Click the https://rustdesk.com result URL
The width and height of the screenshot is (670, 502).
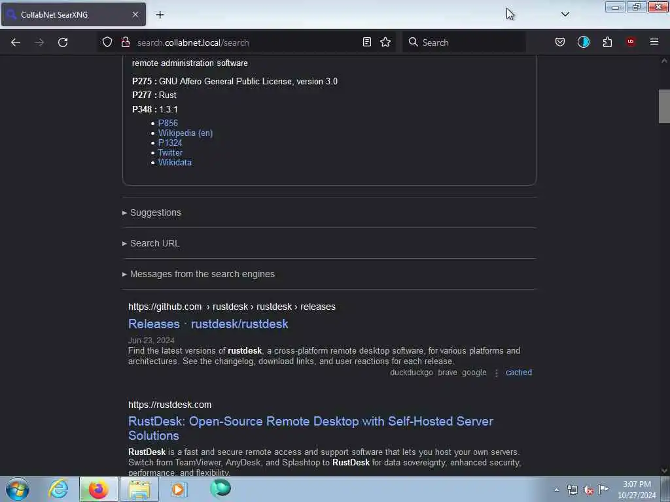click(x=169, y=404)
